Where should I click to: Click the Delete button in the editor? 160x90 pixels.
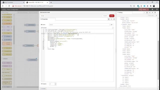coord(42,16)
